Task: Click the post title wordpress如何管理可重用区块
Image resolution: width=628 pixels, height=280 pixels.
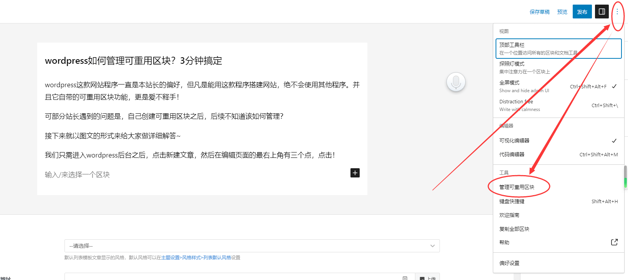Action: point(134,61)
